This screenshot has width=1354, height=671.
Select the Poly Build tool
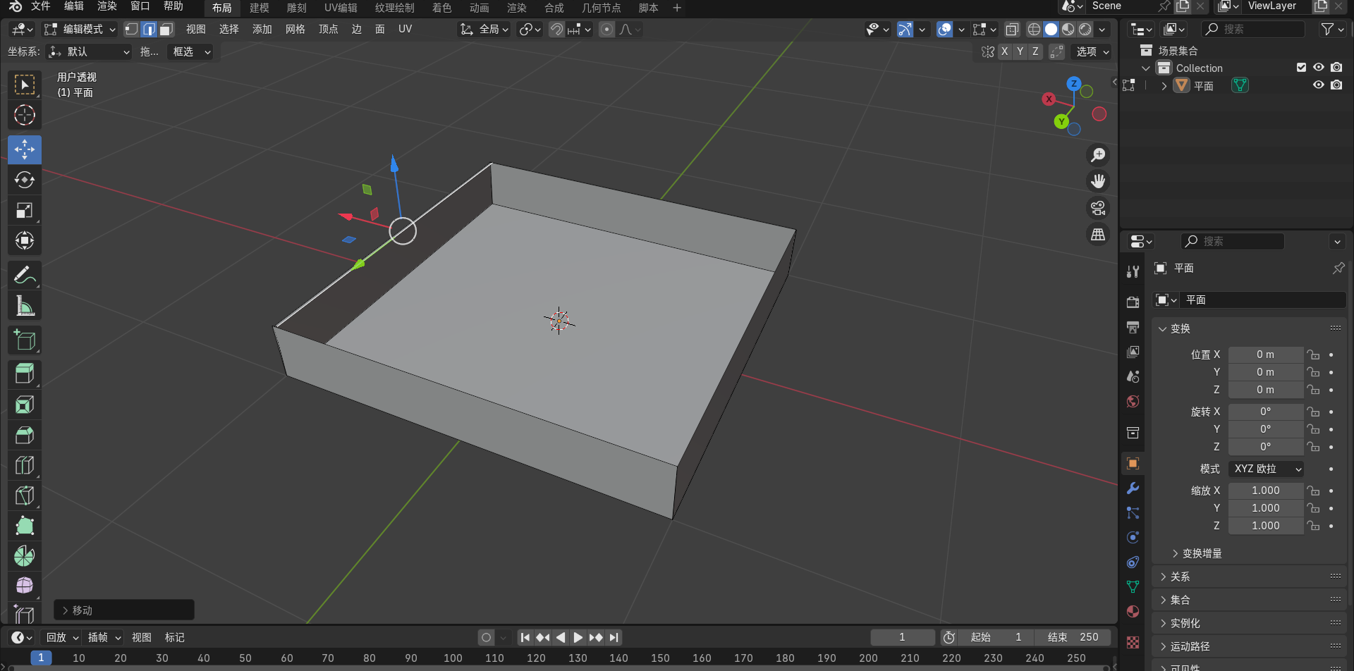click(25, 526)
